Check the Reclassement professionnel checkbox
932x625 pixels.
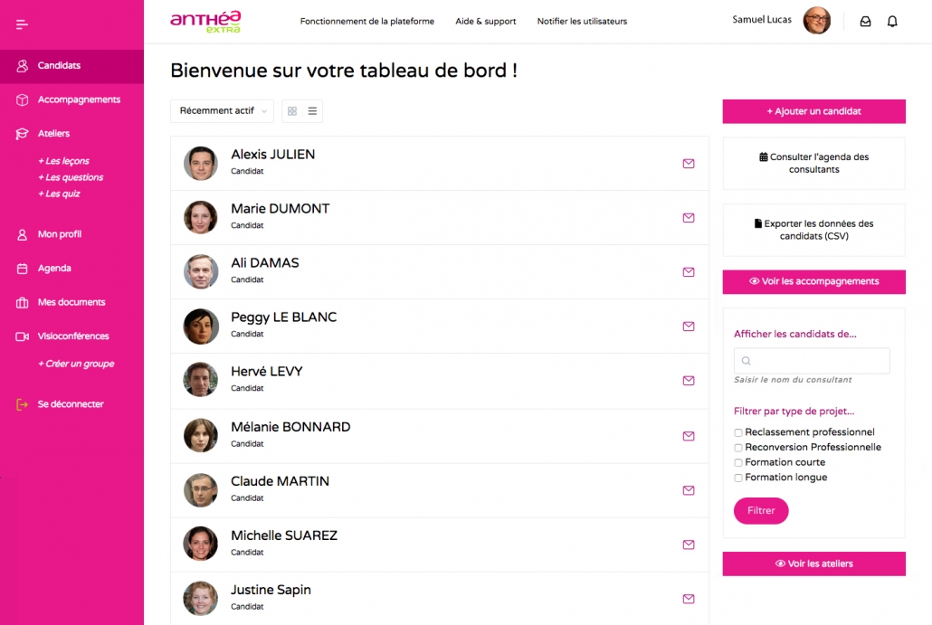(738, 432)
